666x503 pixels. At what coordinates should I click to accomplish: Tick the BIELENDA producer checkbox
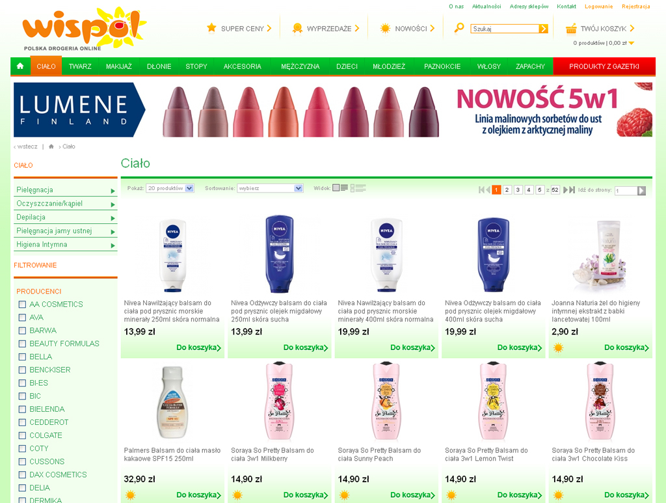(23, 409)
